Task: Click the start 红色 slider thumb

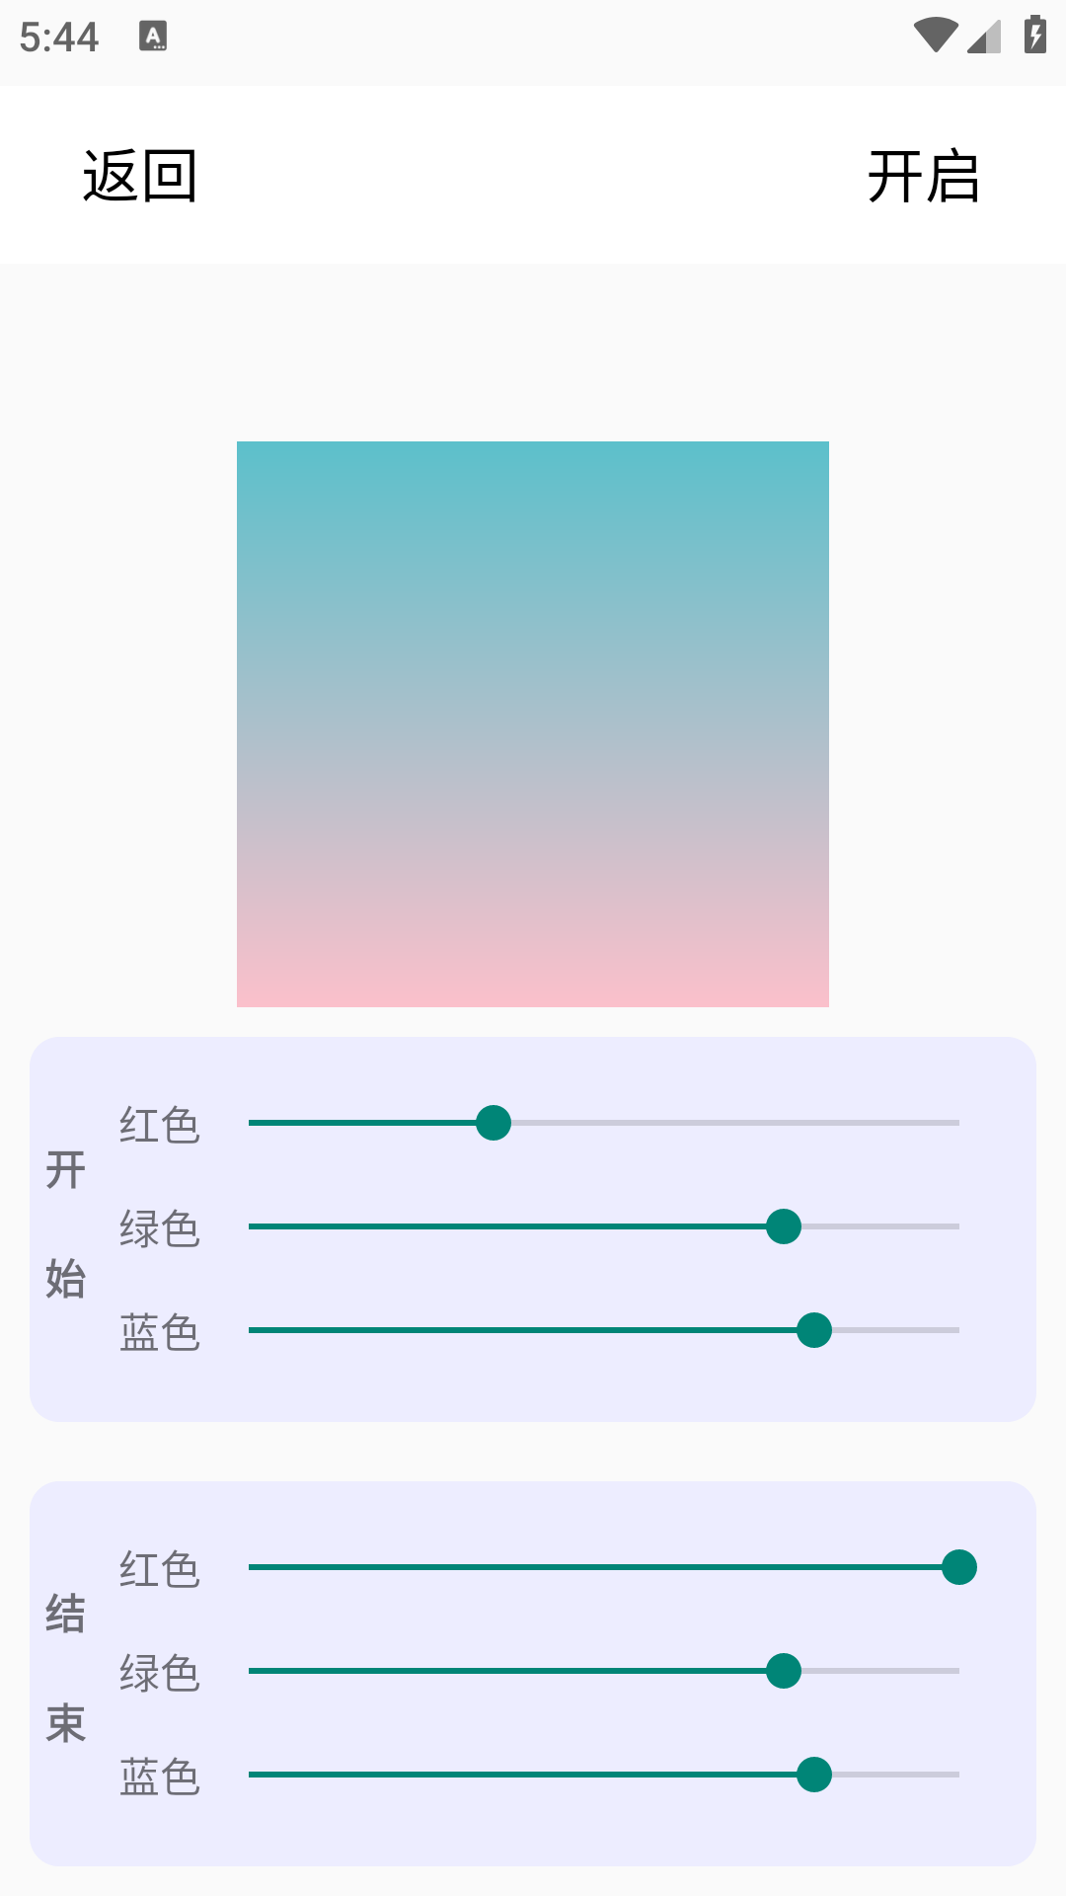Action: coord(494,1123)
